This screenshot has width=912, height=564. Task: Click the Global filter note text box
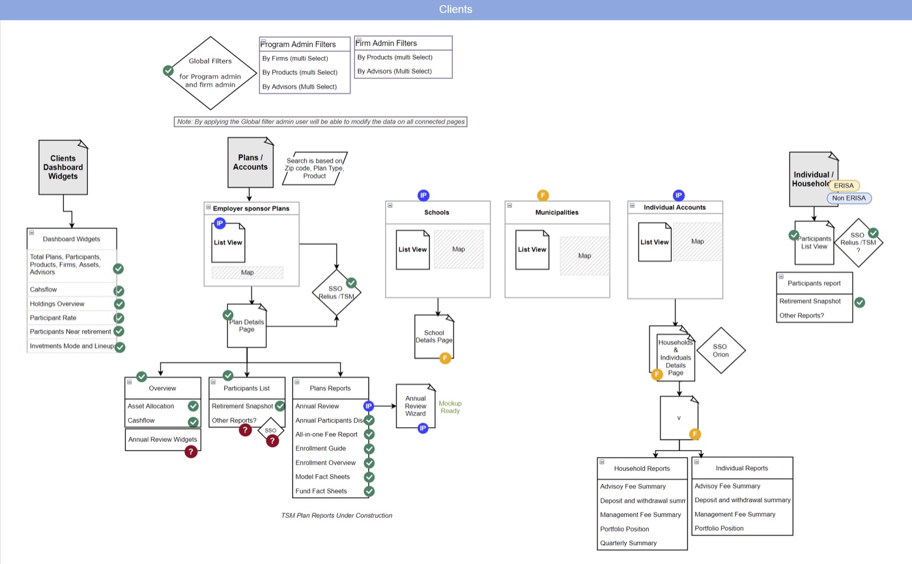[x=321, y=122]
